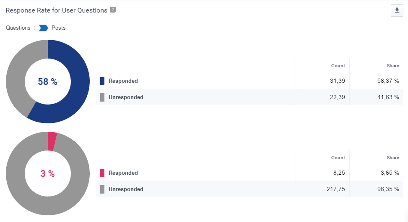Screen dimensions: 408x222
Task: Toggle the Questions/Posts switch
Action: [41, 28]
